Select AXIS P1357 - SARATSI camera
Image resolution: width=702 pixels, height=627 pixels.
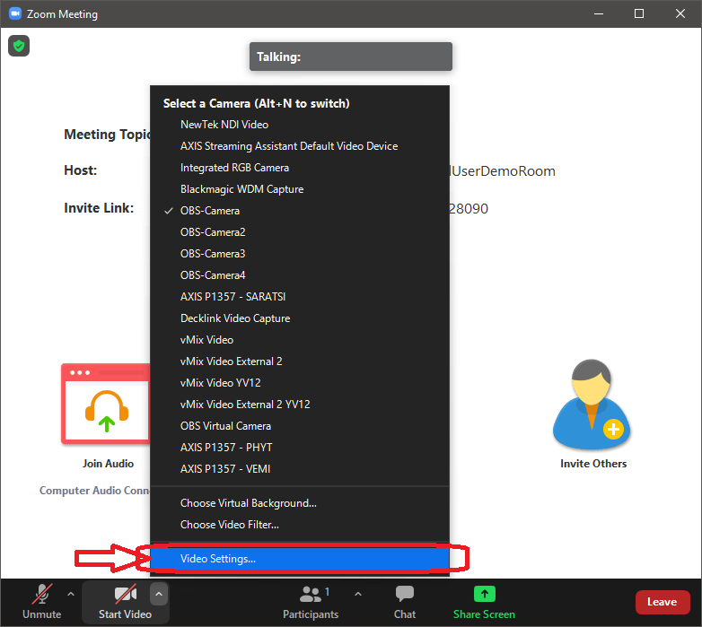(x=300, y=297)
